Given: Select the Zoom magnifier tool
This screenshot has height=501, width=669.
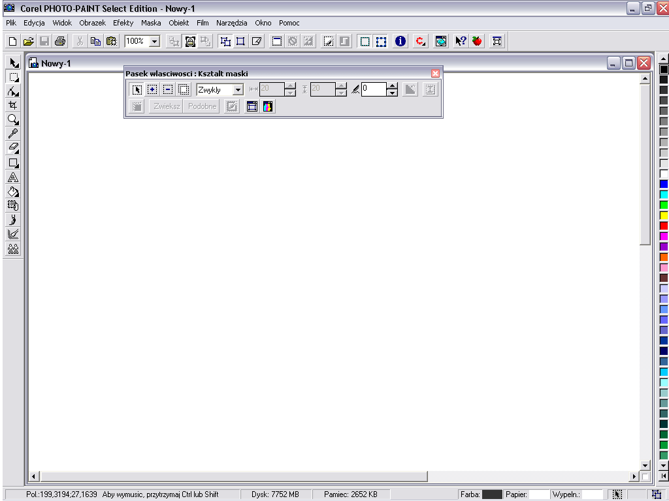Looking at the screenshot, I should [13, 120].
